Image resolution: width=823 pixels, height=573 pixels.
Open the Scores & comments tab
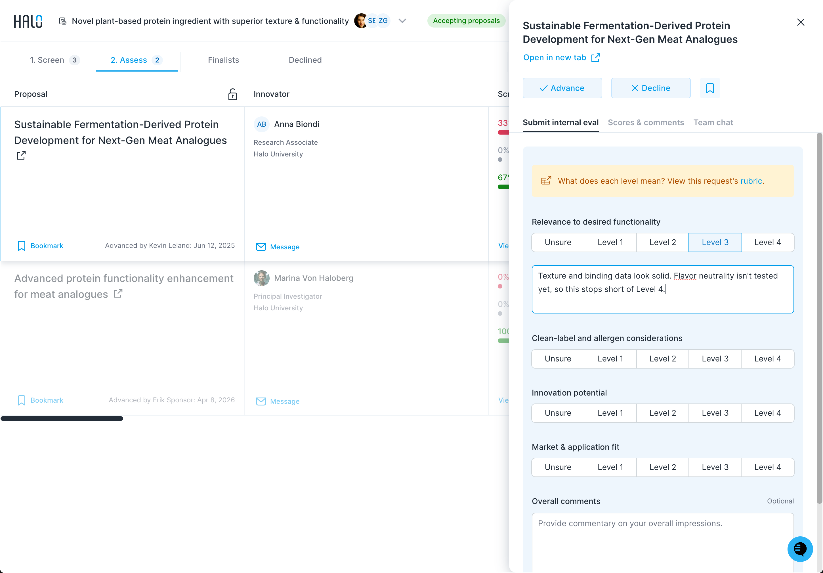[x=646, y=123]
